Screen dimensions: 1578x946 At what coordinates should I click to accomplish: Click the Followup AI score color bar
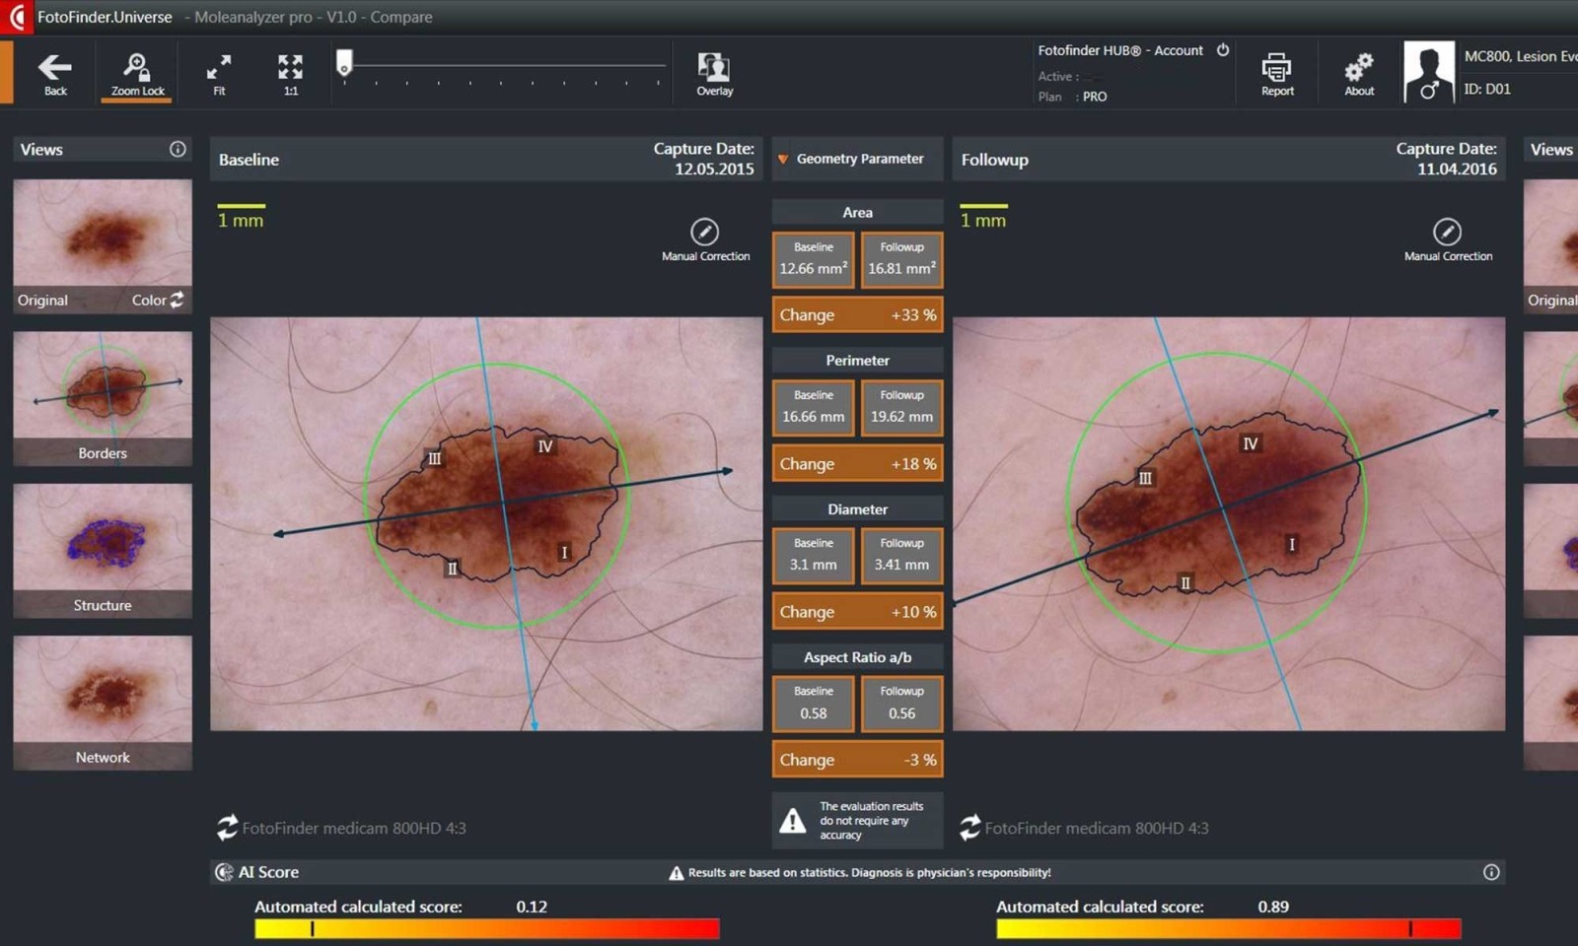click(x=1229, y=929)
